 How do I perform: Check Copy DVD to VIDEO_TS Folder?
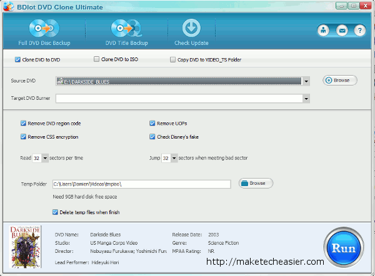coord(172,60)
